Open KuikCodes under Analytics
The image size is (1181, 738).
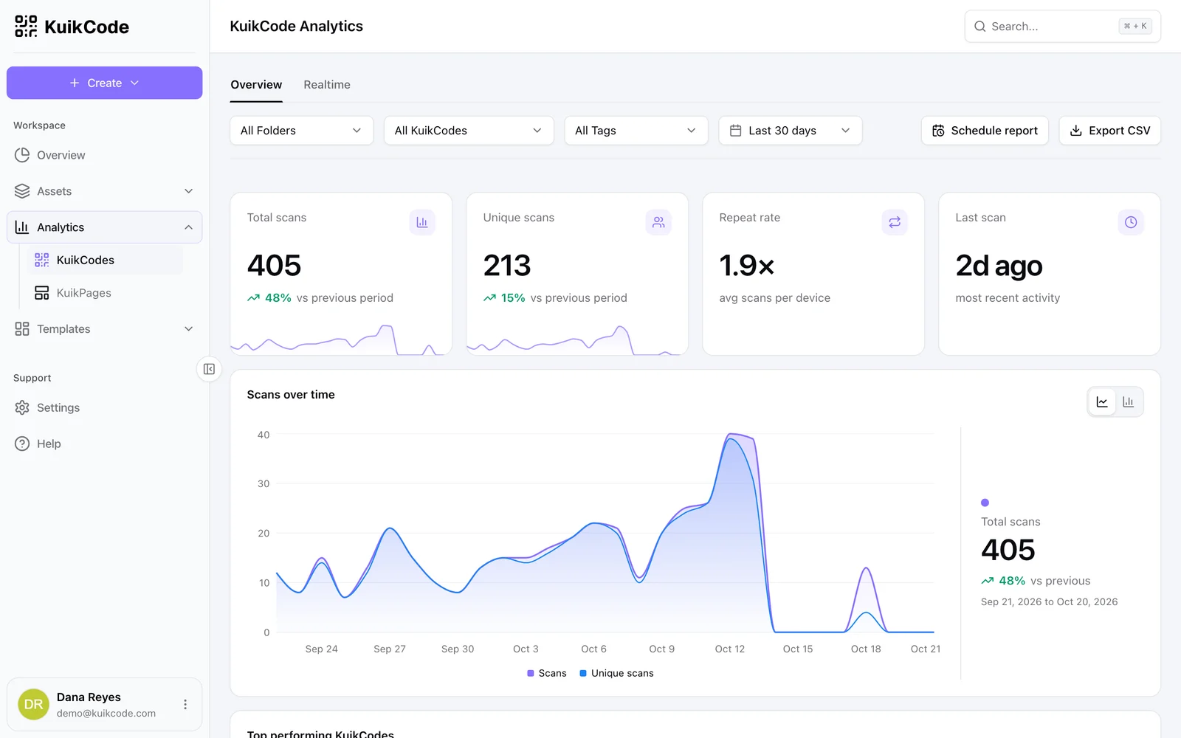tap(105, 260)
